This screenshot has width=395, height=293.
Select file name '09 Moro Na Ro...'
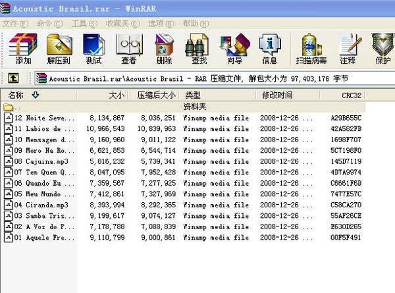[44, 150]
